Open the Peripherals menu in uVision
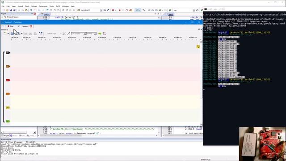The image size is (286, 161). pyautogui.click(x=43, y=6)
